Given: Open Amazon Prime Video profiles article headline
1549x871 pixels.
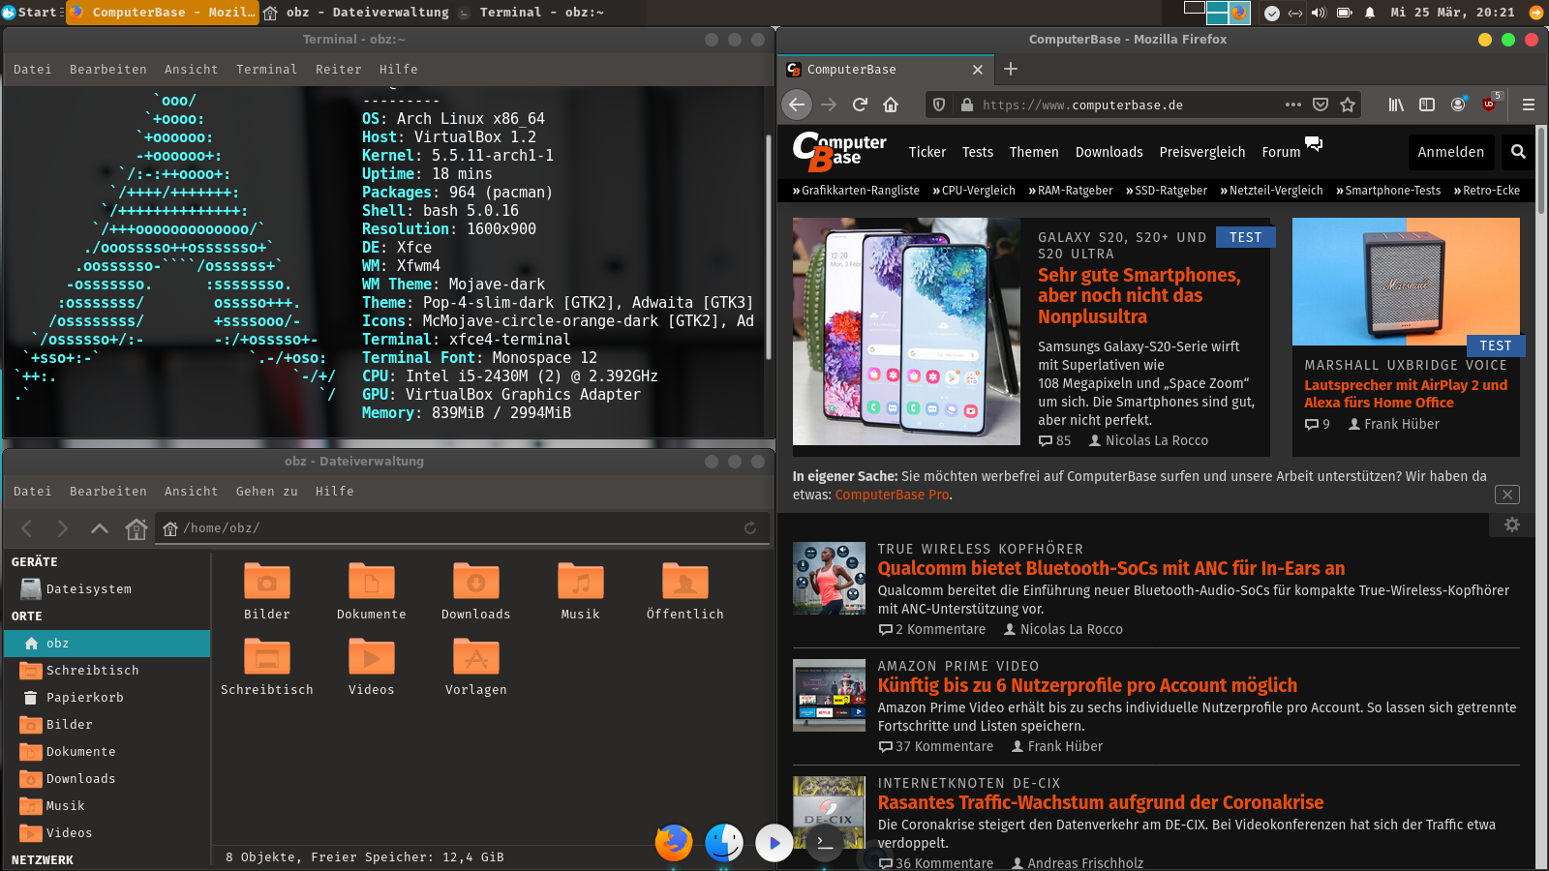Looking at the screenshot, I should coord(1087,685).
